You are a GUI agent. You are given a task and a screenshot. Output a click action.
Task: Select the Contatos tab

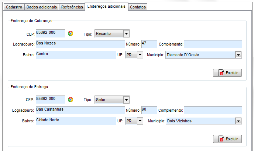pyautogui.click(x=138, y=7)
